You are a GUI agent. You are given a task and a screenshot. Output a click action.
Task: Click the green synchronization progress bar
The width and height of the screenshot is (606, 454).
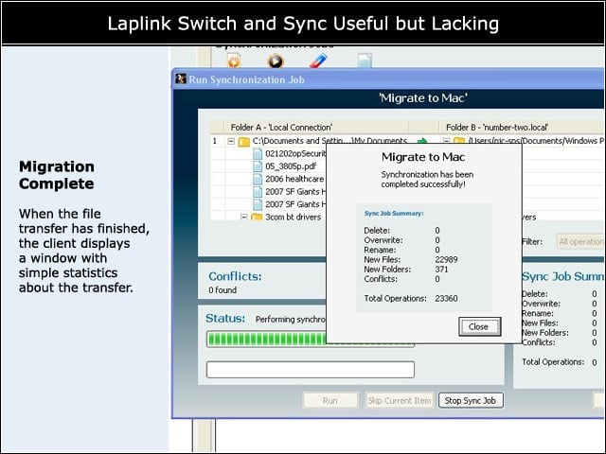pos(267,339)
